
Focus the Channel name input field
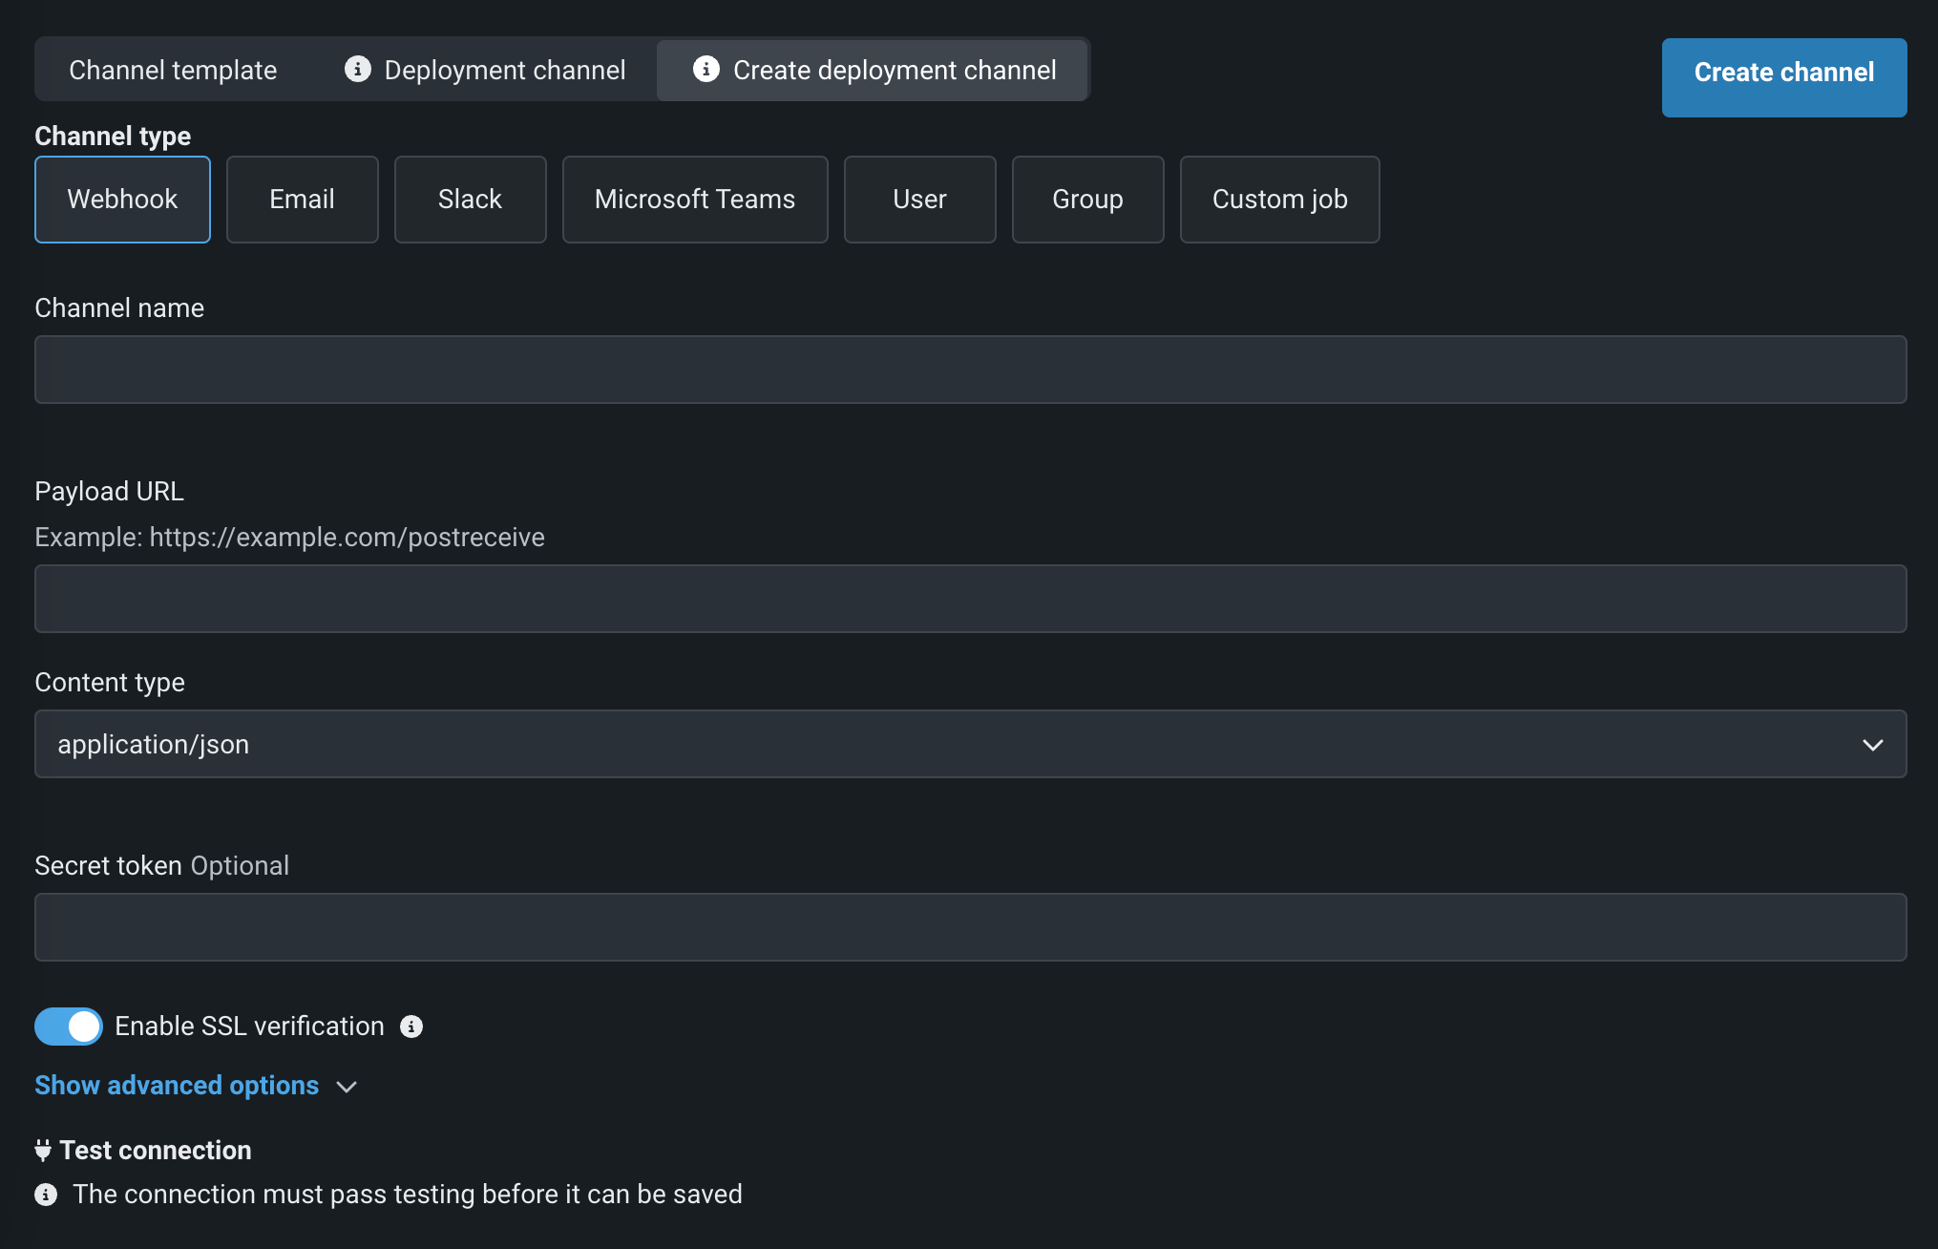click(x=970, y=370)
